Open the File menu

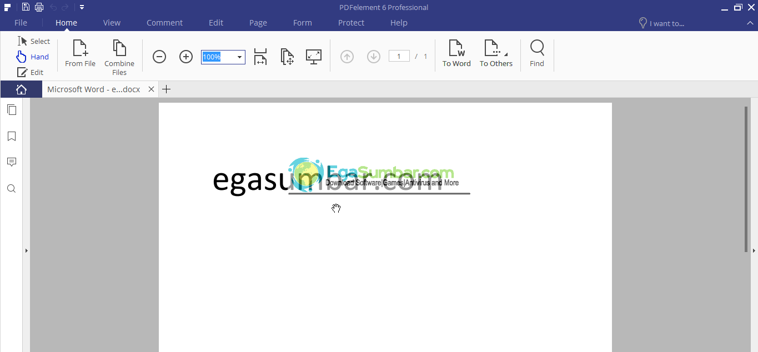(21, 23)
